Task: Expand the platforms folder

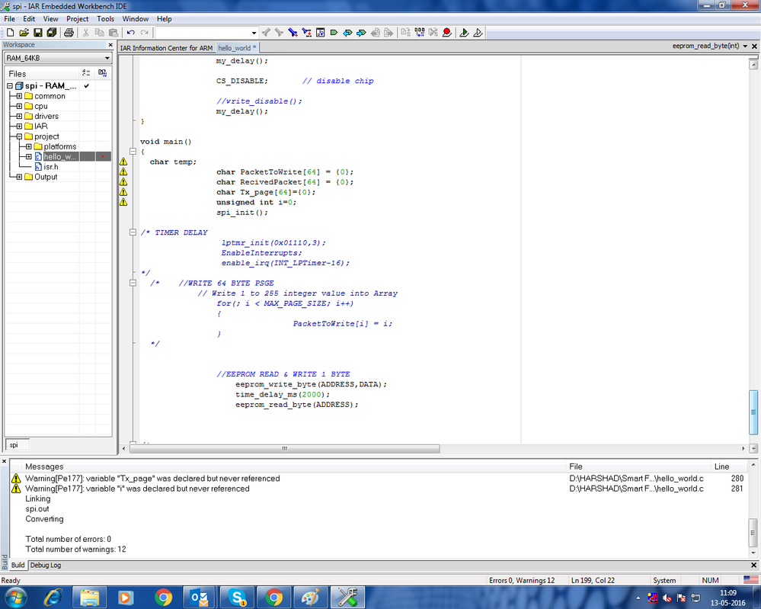Action: (x=29, y=146)
